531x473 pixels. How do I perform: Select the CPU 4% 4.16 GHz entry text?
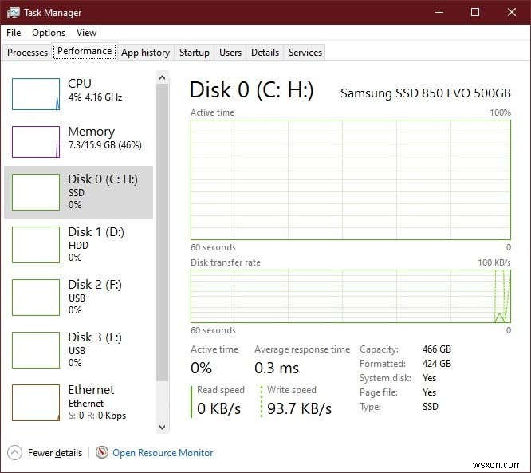[95, 90]
